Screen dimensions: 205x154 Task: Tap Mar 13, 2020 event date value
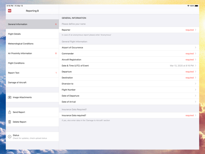[x=182, y=65]
